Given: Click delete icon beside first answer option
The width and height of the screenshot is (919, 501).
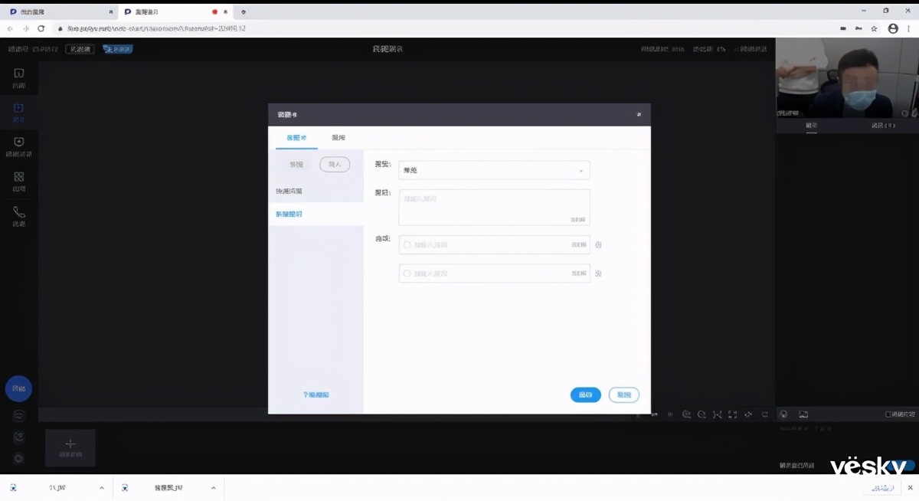Looking at the screenshot, I should (598, 245).
